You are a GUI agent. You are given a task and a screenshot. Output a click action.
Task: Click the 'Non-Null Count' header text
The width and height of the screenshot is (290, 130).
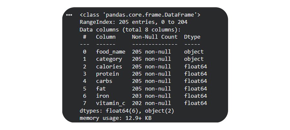155,37
